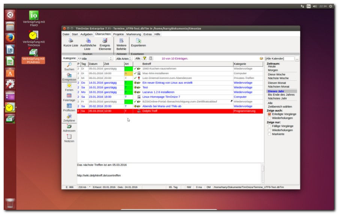338x214 pixels.
Task: Click the list icon next to the filter funnel
Action: 151,58
